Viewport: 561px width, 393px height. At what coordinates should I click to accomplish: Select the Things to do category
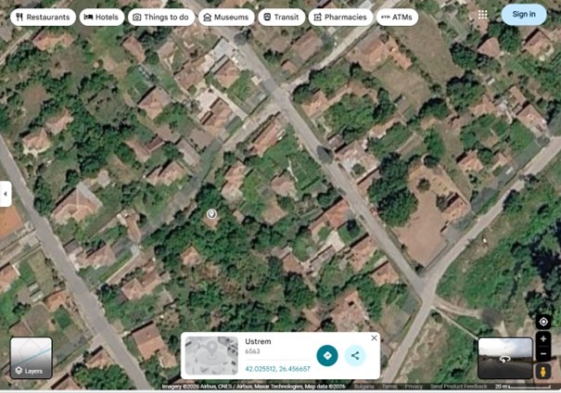[161, 17]
